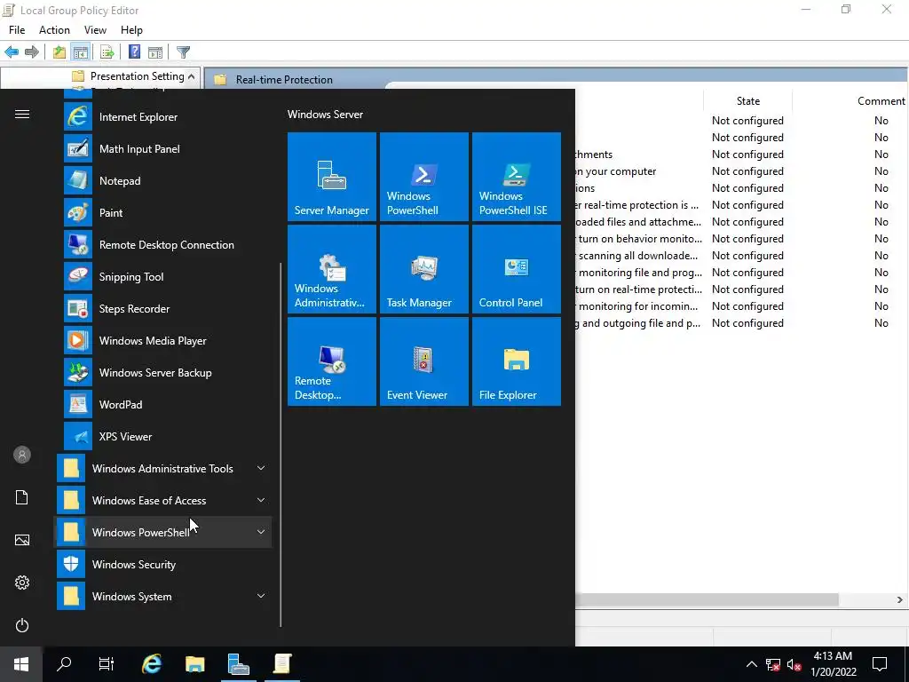Screen dimensions: 909x682
Task: Expand the Windows System folder
Action: 163,596
